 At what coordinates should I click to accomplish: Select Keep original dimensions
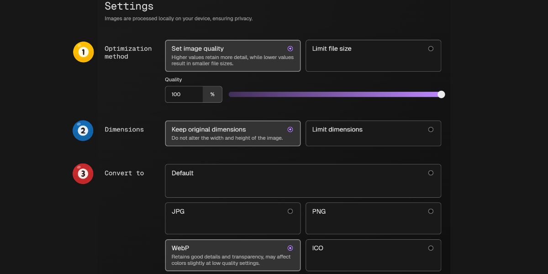point(233,133)
